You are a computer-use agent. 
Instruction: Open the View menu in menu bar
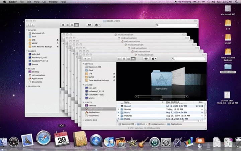point(36,2)
